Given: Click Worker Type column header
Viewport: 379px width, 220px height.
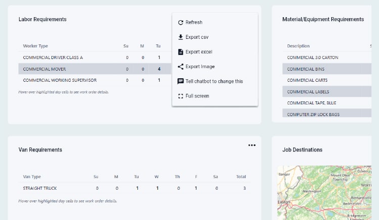Looking at the screenshot, I should point(35,46).
